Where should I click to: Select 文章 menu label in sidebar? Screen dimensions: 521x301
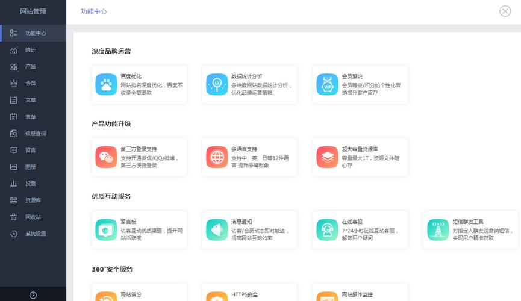coord(30,100)
